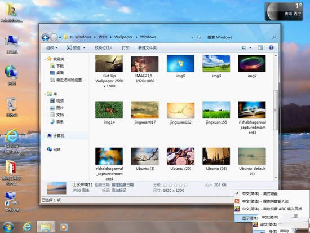The height and width of the screenshot is (233, 310).
Task: Click the magnifier icon in the search box
Action: [274, 37]
